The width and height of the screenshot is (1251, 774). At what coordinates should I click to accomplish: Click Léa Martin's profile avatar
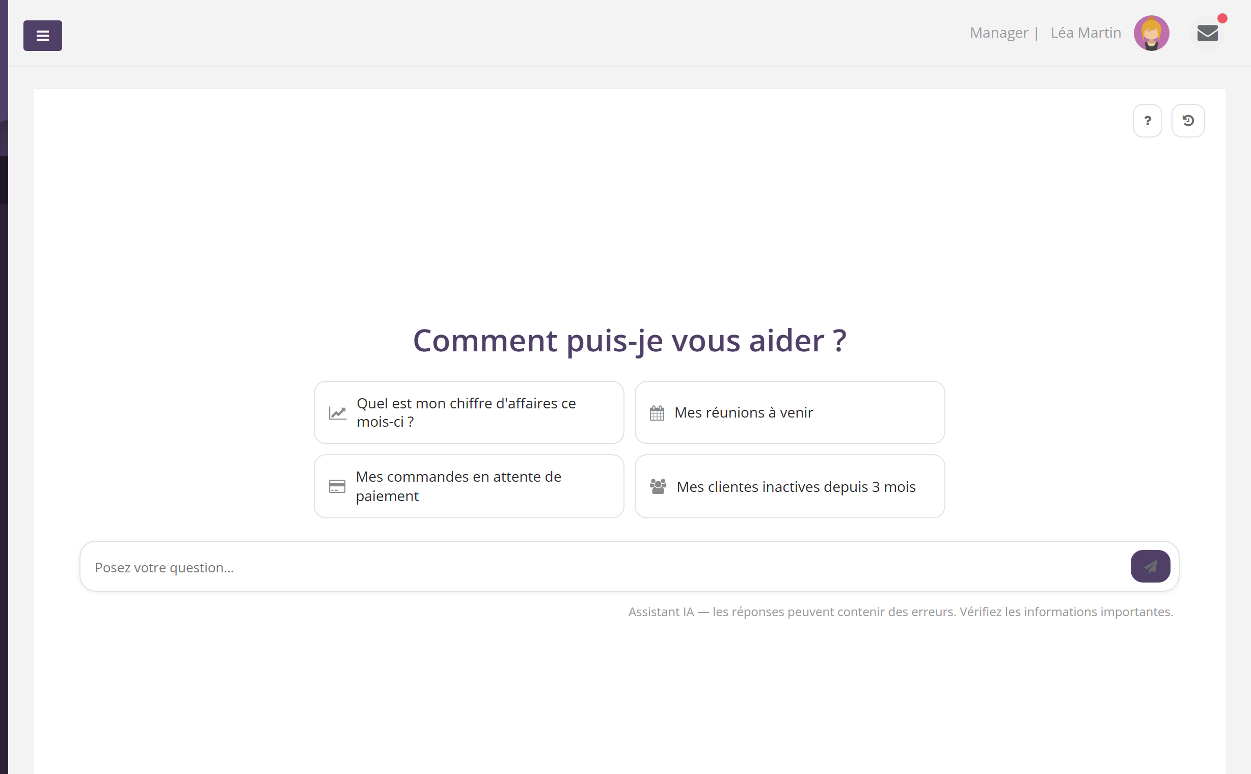click(x=1151, y=33)
